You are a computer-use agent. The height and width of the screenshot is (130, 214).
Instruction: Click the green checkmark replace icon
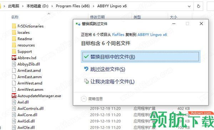point(86,56)
